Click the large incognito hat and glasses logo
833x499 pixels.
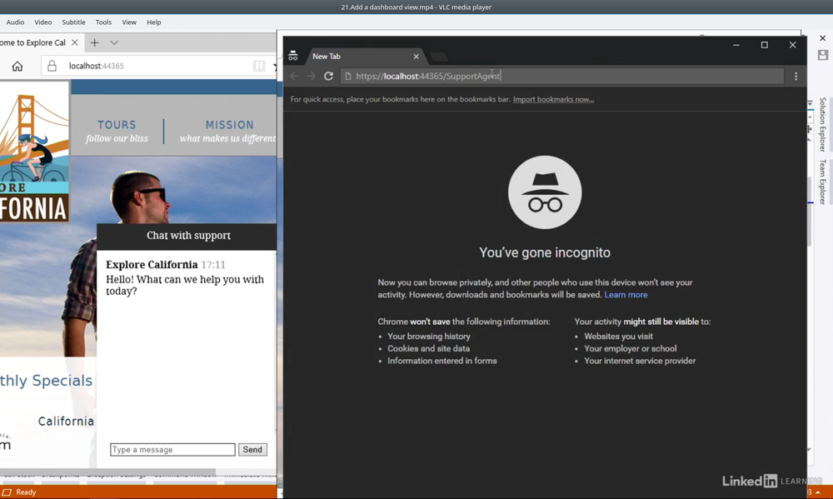coord(545,192)
